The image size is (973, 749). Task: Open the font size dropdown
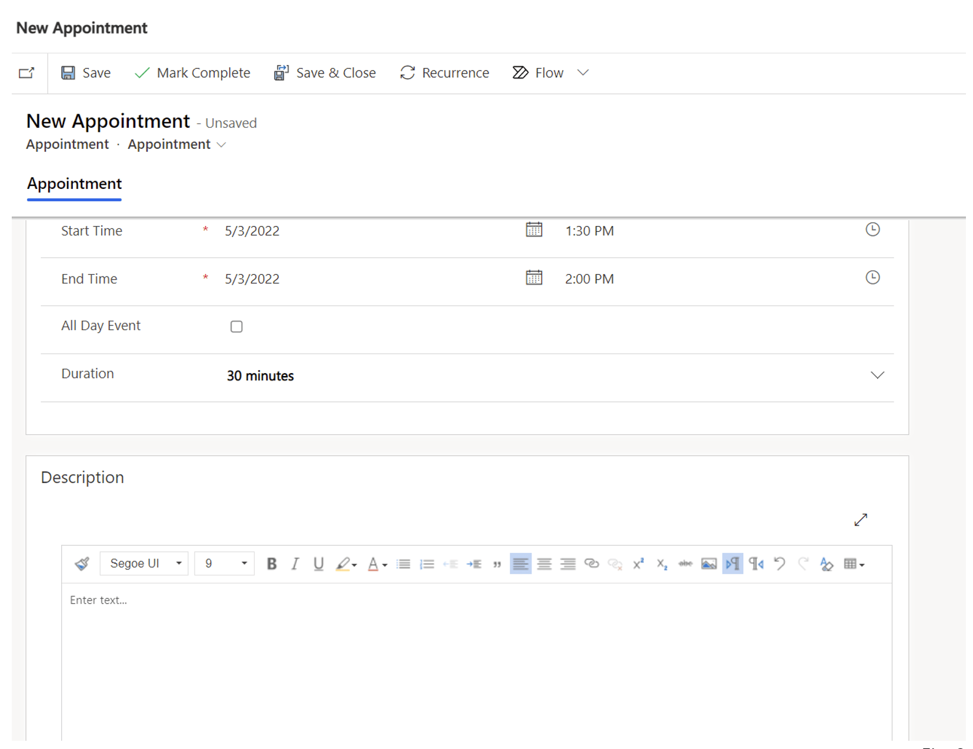tap(245, 563)
